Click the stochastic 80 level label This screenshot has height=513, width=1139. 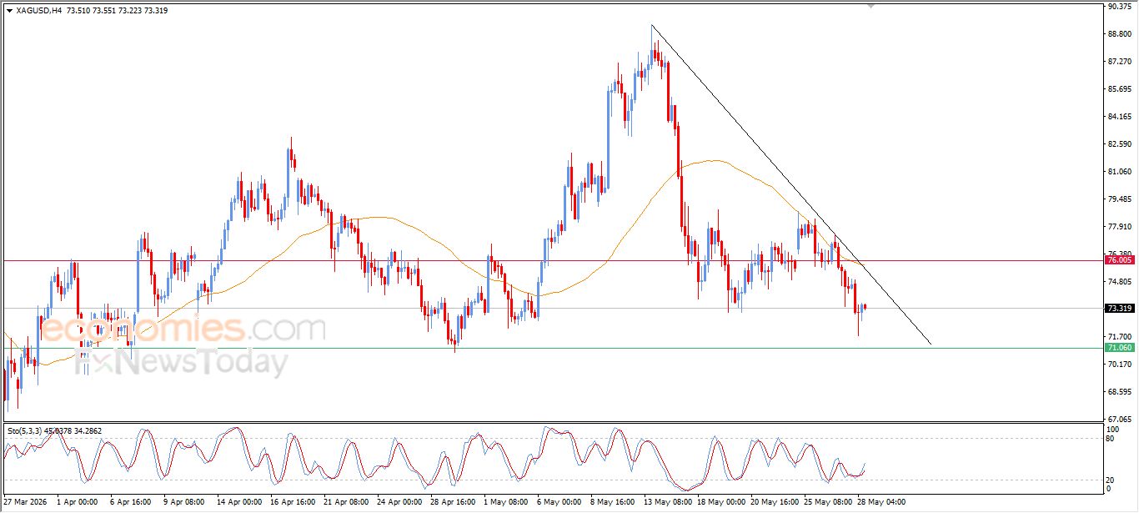1111,439
